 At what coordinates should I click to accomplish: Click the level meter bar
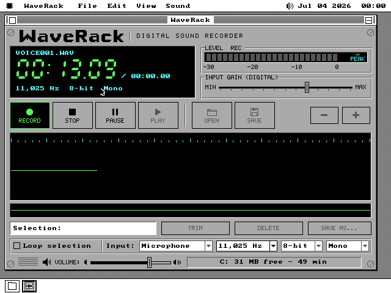point(285,57)
